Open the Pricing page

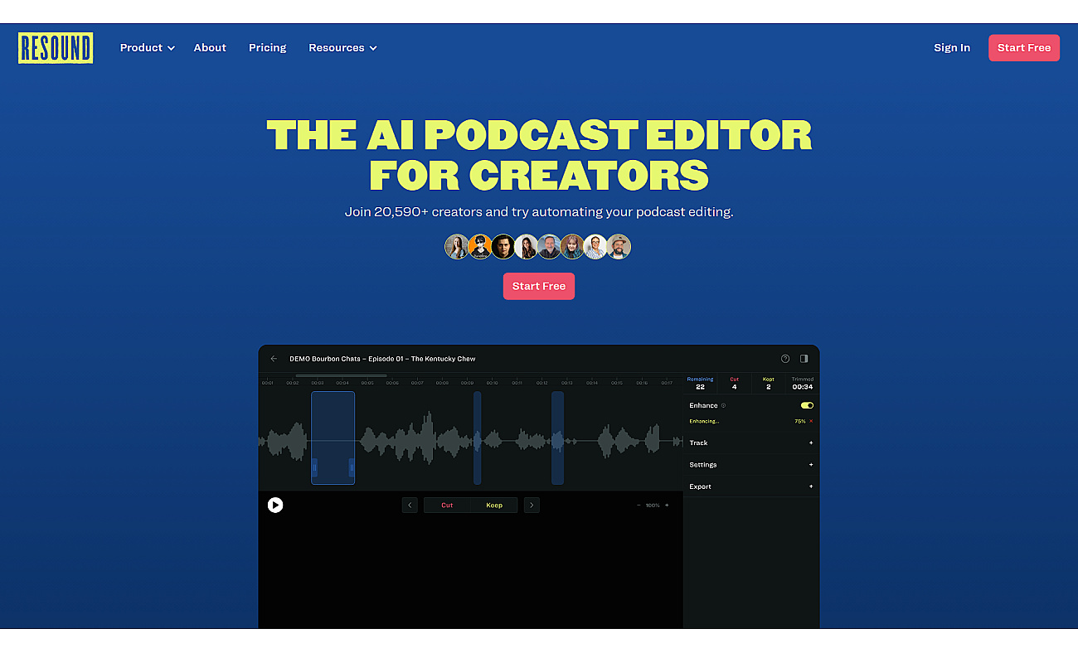click(x=267, y=48)
